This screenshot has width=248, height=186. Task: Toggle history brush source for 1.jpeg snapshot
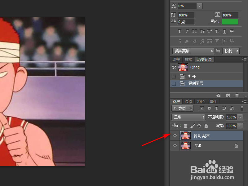[174, 67]
